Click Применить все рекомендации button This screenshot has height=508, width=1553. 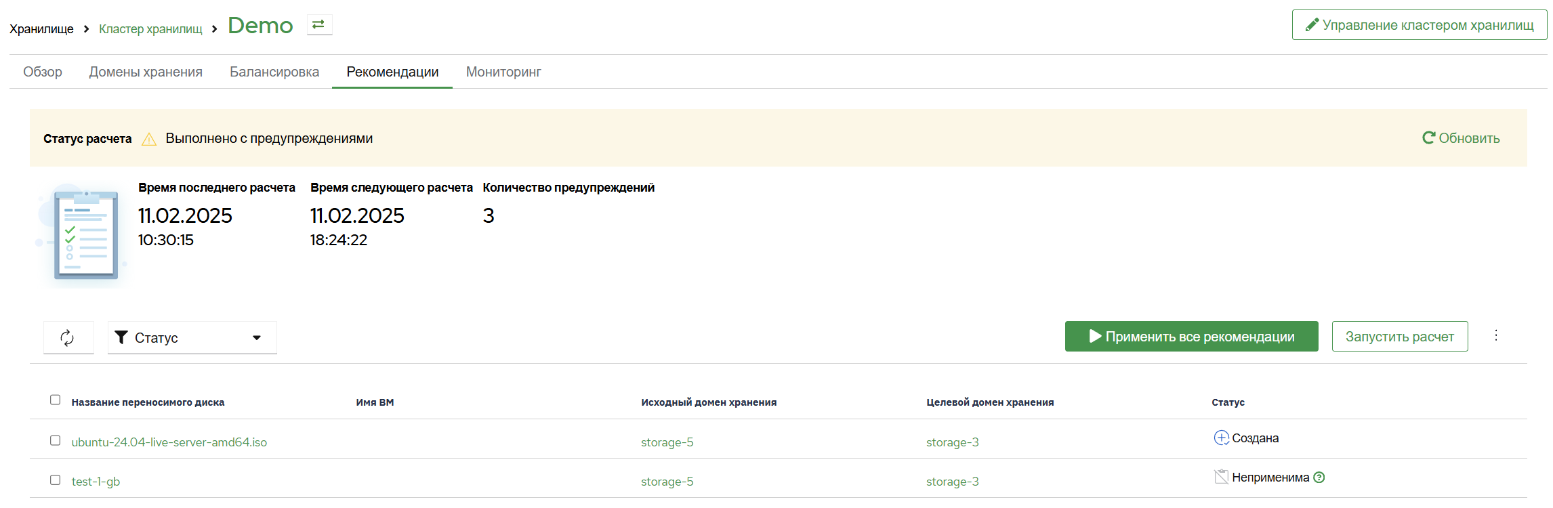tap(1191, 337)
